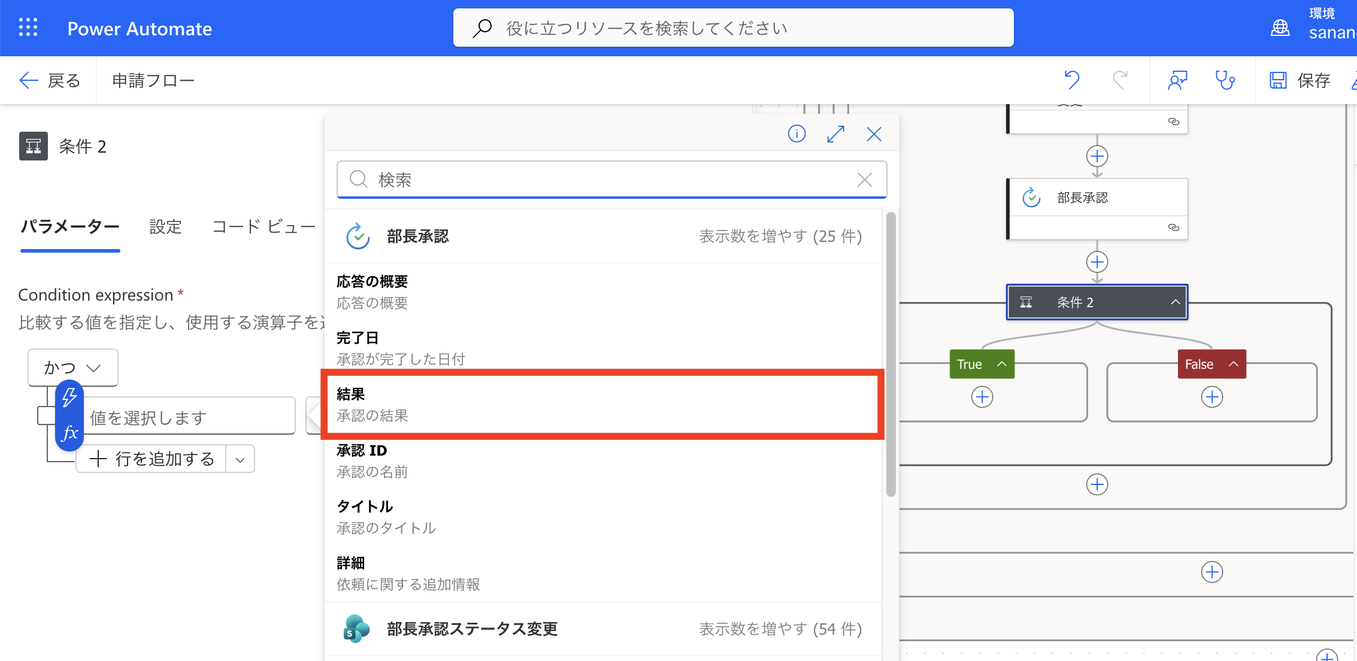1357x661 pixels.
Task: Add an action inside the False branch
Action: click(1212, 397)
